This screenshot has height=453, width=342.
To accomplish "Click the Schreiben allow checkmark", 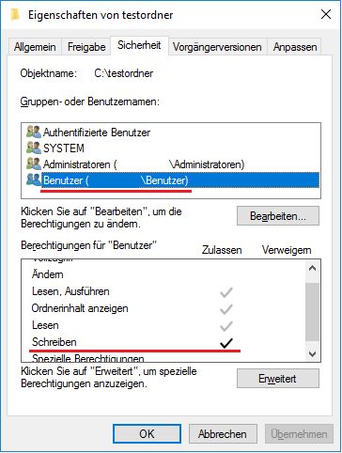I will click(226, 343).
